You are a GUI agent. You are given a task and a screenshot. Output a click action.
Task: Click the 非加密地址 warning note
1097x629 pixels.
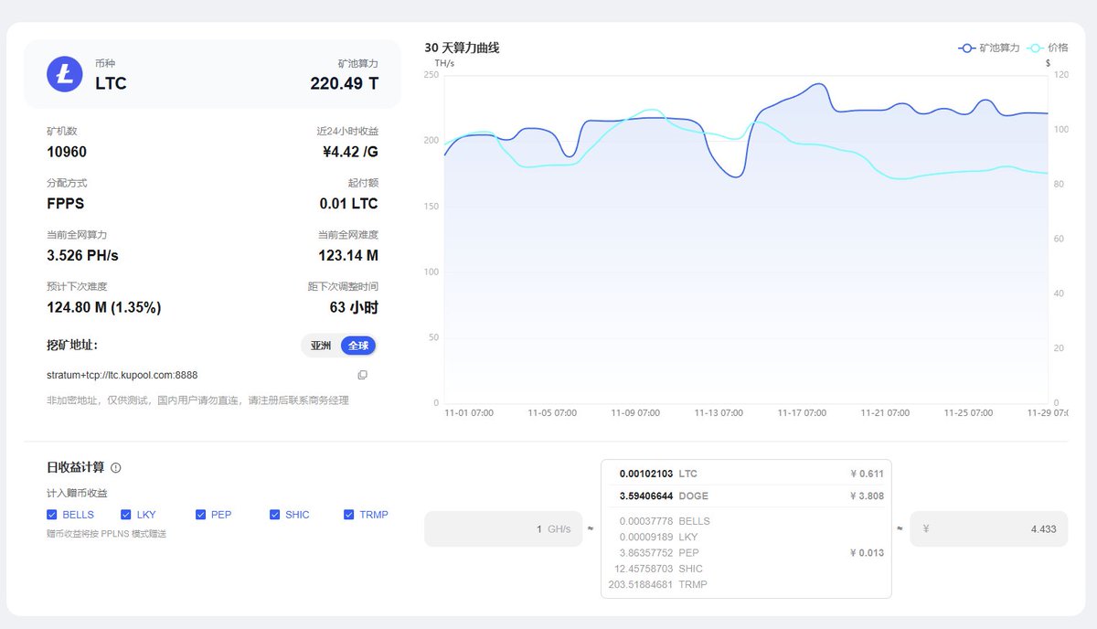[x=197, y=400]
